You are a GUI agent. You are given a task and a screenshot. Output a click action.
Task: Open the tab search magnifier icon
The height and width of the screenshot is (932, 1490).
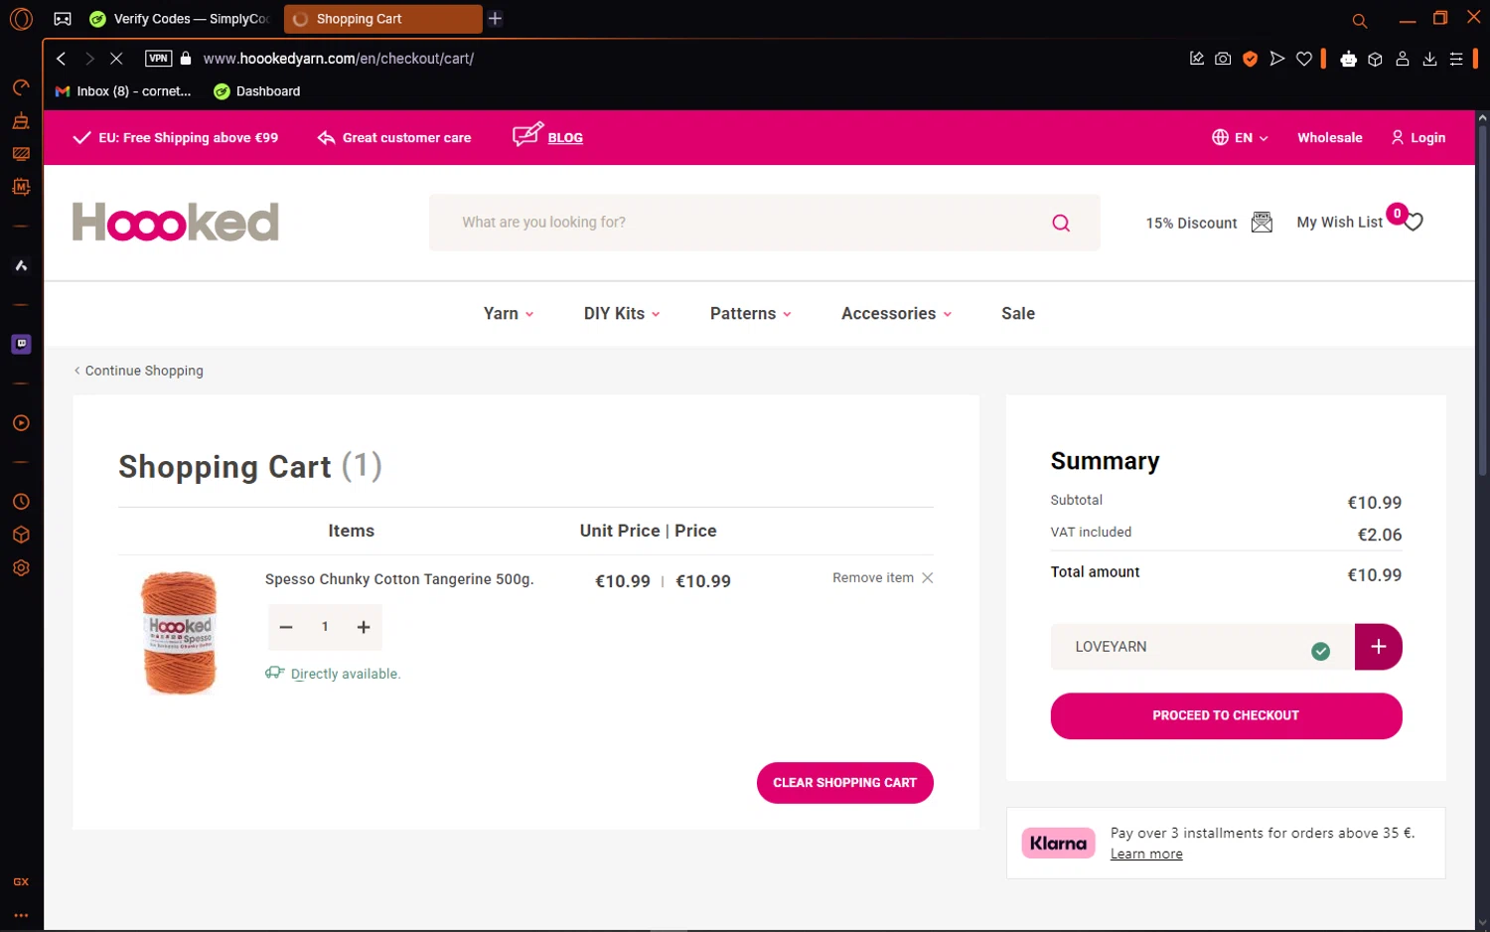coord(1360,20)
